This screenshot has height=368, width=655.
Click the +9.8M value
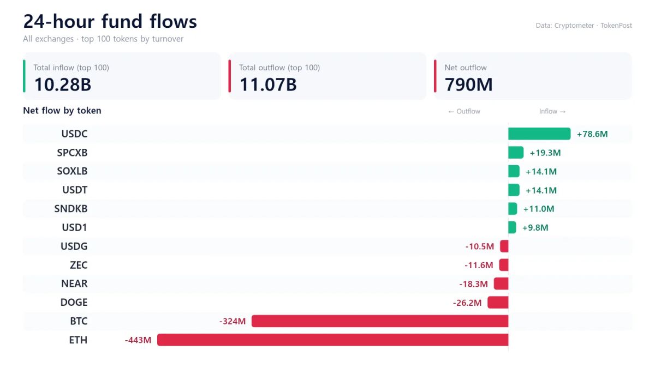pyautogui.click(x=535, y=228)
